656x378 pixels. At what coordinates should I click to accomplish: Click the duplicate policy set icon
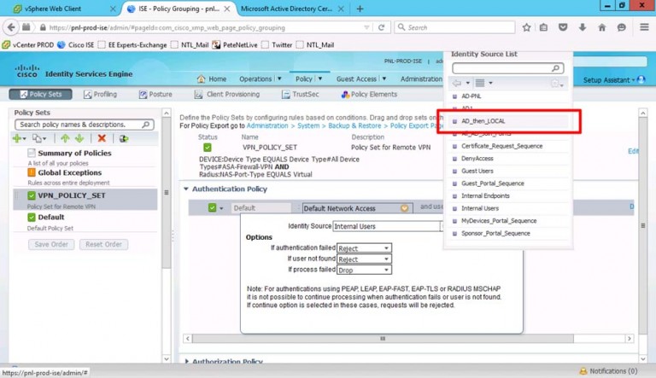click(38, 138)
